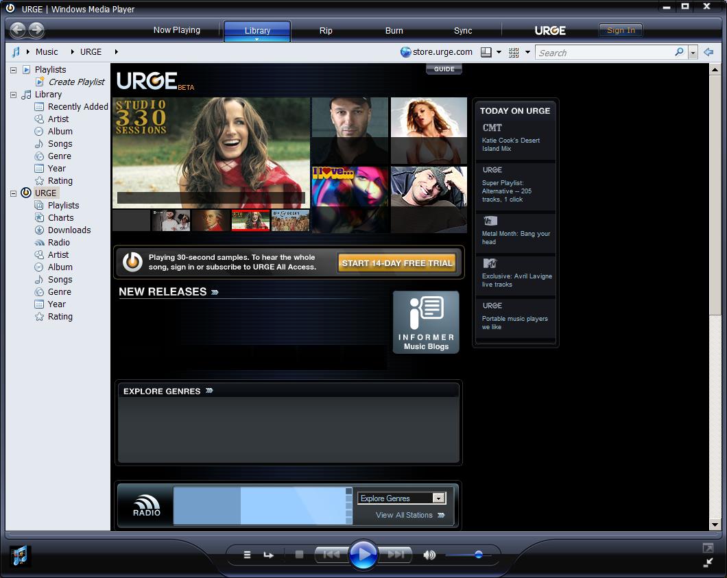Click the Play button
Image resolution: width=727 pixels, height=578 pixels.
(363, 555)
